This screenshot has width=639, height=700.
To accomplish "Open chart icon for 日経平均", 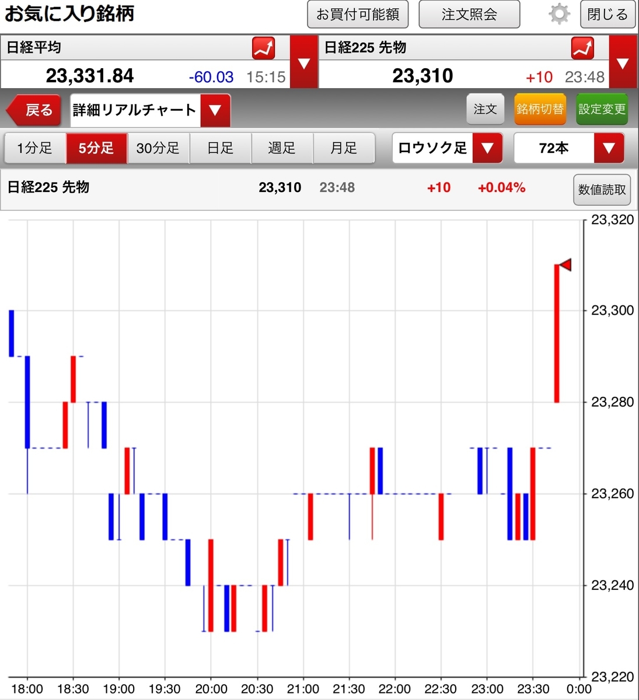I will [263, 48].
